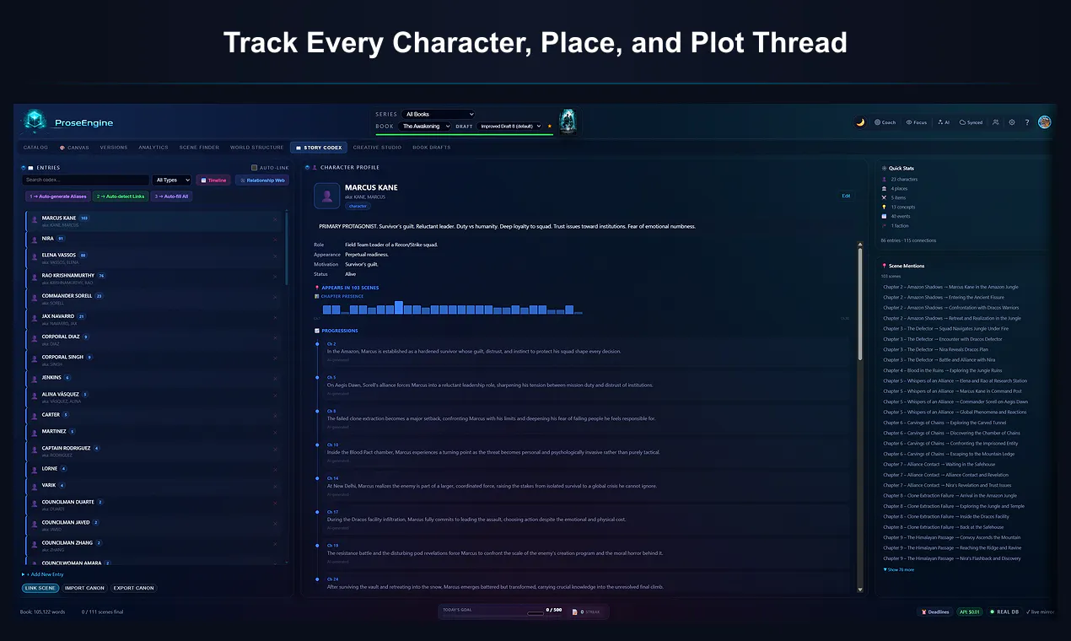Expand Show 76 more scenes
The height and width of the screenshot is (641, 1071).
[900, 569]
